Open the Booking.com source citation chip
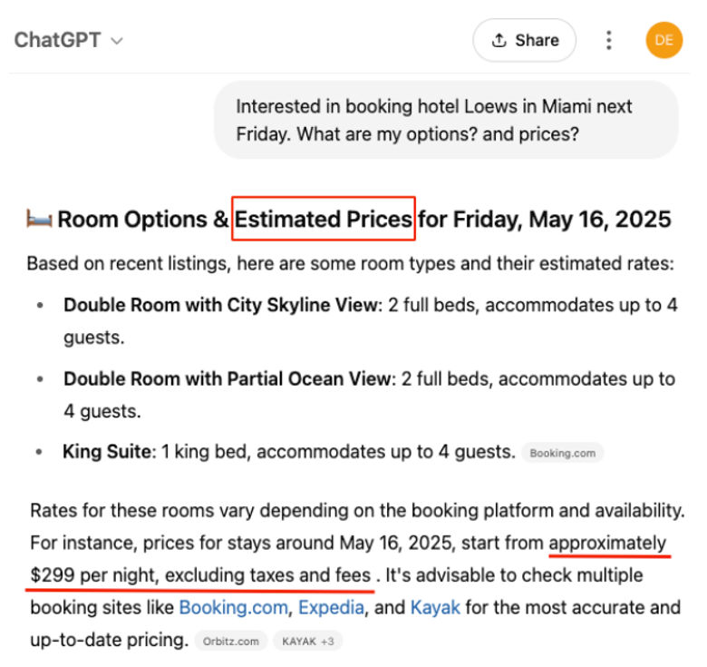Viewport: 707px width, 667px height. (x=562, y=453)
